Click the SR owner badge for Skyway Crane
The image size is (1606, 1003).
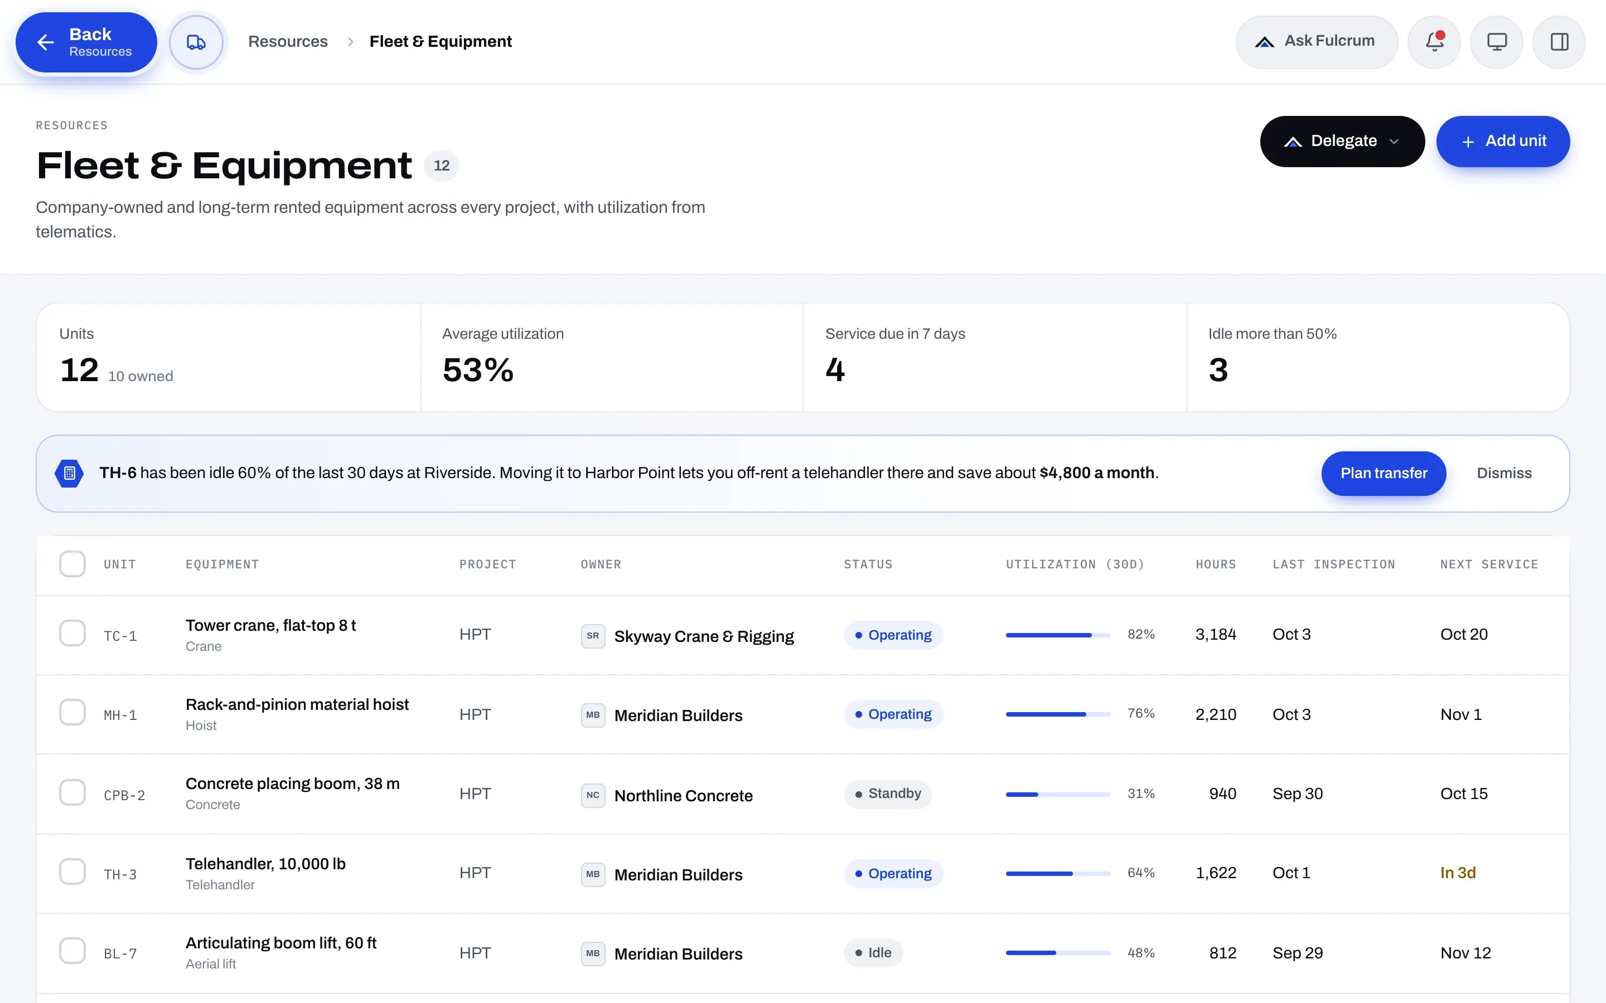click(593, 635)
